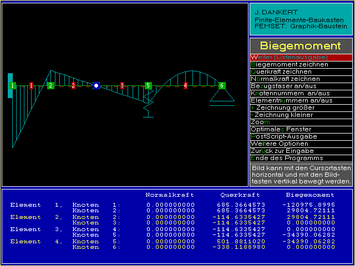Click red element marker 4 under the arch
Image resolution: width=355 pixels, height=266 pixels.
(185, 85)
